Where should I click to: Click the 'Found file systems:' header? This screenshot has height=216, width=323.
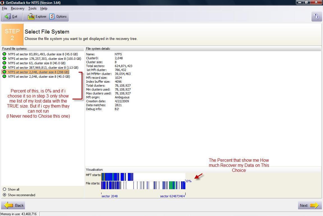[x=15, y=49]
